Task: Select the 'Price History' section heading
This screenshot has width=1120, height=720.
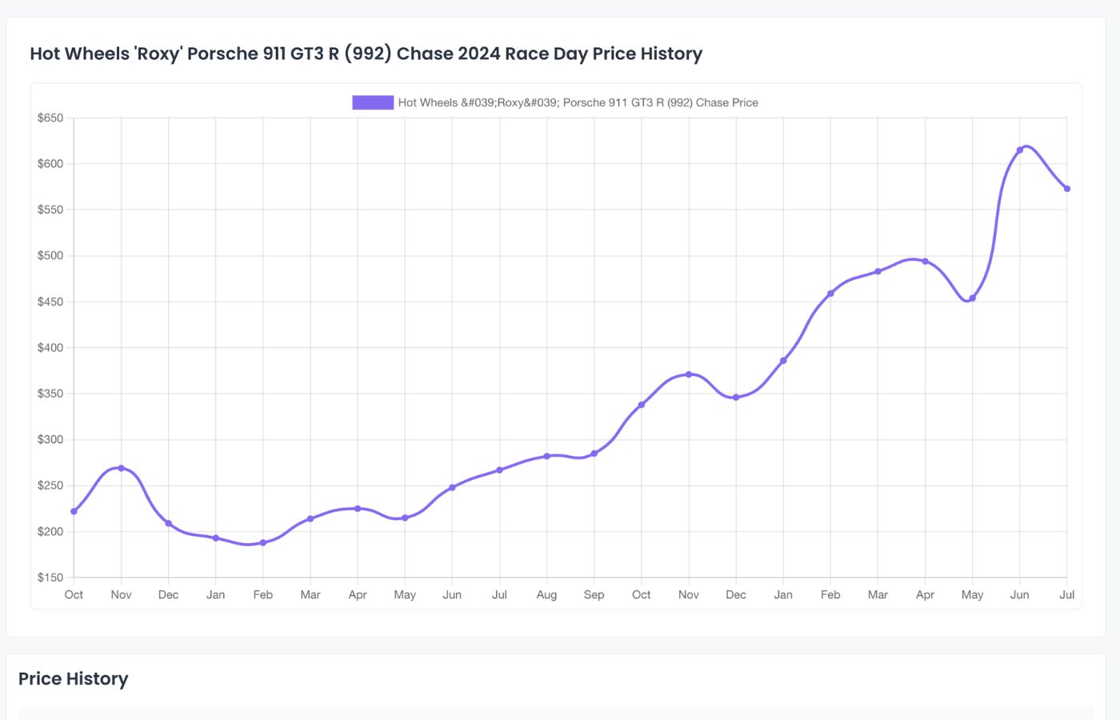Action: (74, 678)
